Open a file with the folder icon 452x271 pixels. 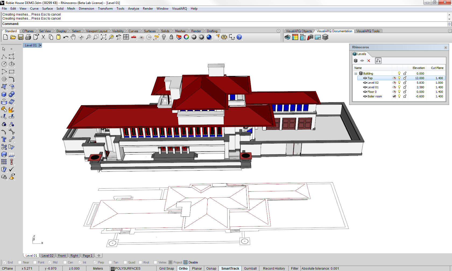13,37
